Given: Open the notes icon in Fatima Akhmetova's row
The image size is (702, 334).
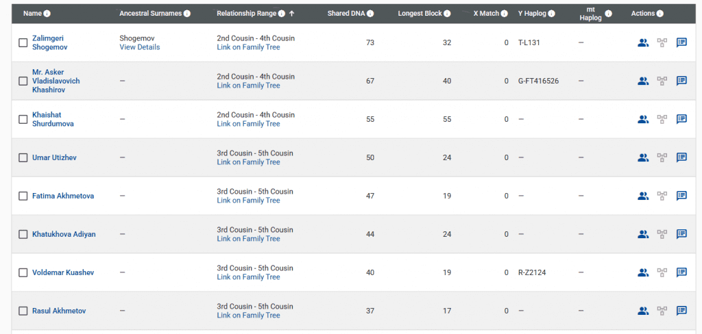Looking at the screenshot, I should [x=681, y=196].
